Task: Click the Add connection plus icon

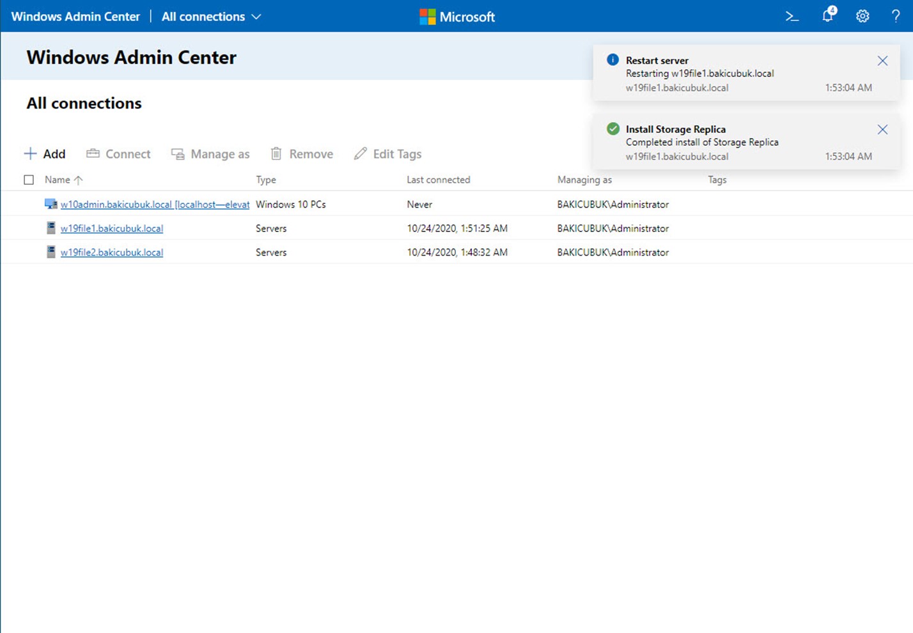Action: (x=30, y=153)
